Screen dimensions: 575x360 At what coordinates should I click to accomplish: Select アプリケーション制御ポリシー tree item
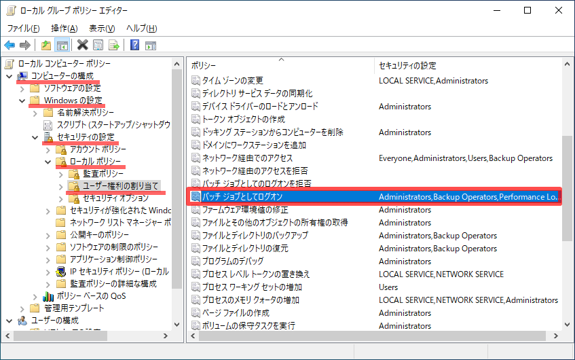[x=113, y=259]
